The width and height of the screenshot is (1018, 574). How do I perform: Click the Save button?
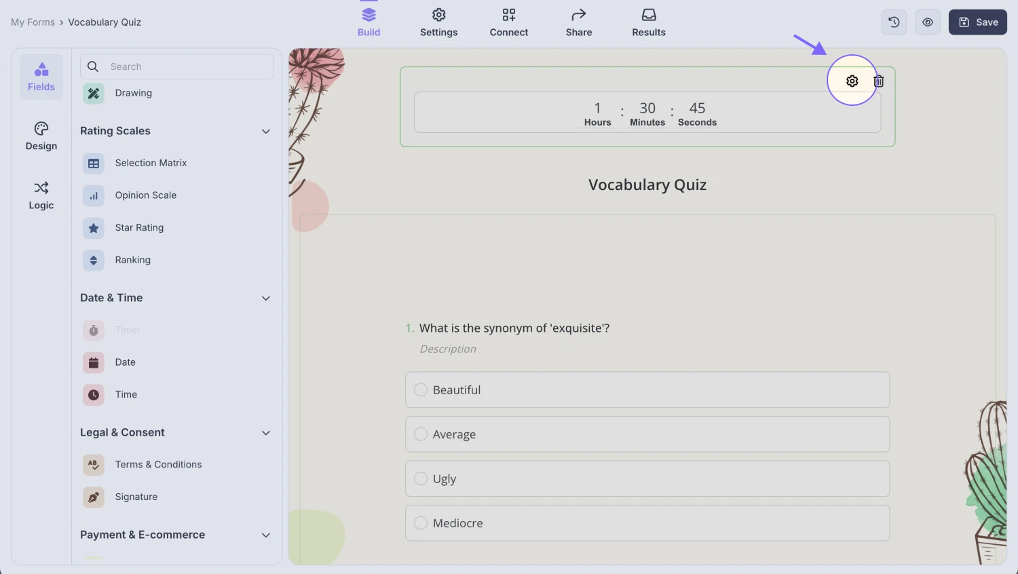[977, 22]
